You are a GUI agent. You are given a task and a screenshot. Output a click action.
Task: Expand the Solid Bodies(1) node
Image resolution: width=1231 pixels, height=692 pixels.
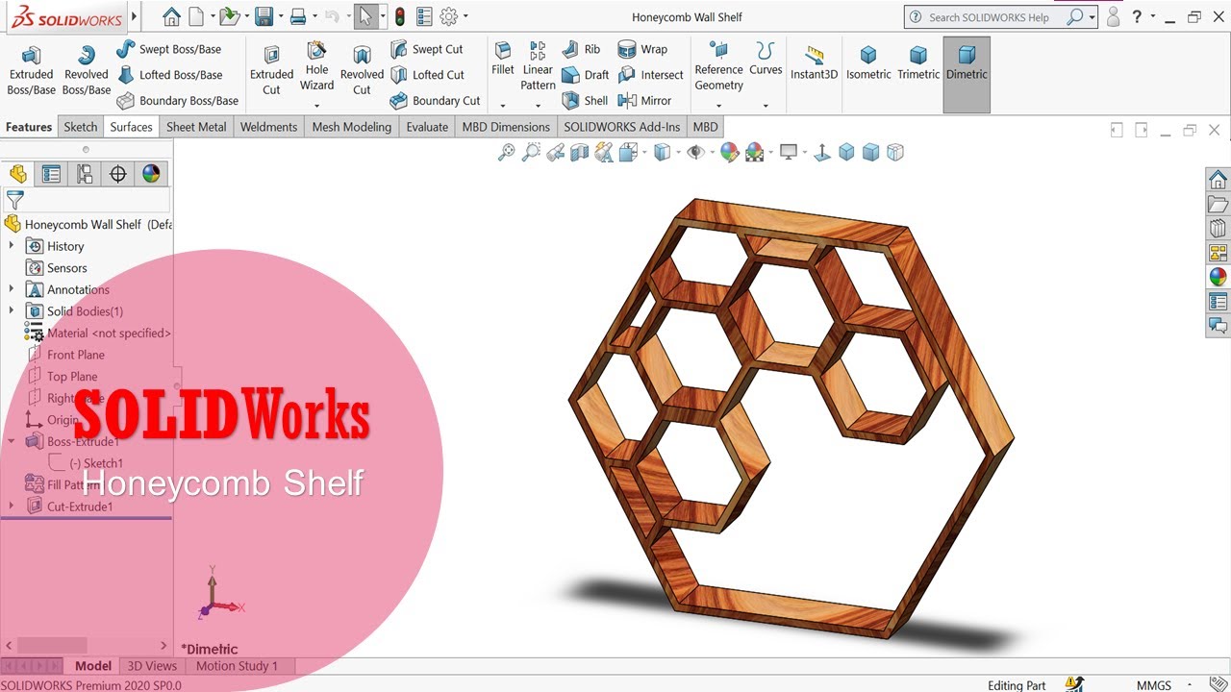[x=12, y=310]
